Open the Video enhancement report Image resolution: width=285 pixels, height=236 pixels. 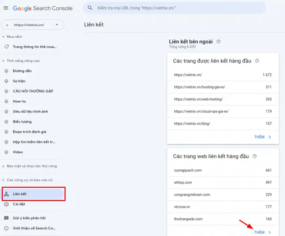pyautogui.click(x=18, y=152)
